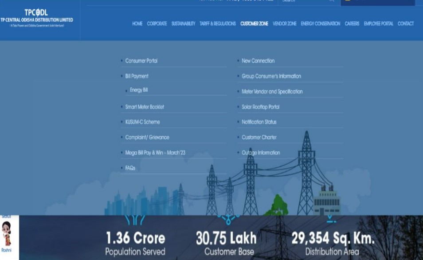
Task: Open the KUSUM-C Scheme page
Action: click(x=141, y=122)
